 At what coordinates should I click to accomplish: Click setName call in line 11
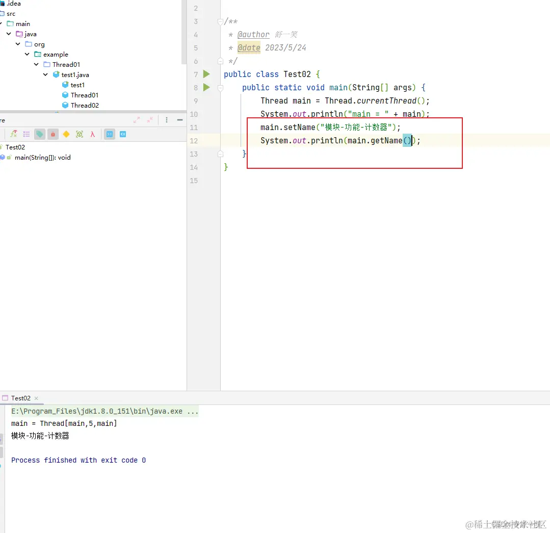click(299, 127)
